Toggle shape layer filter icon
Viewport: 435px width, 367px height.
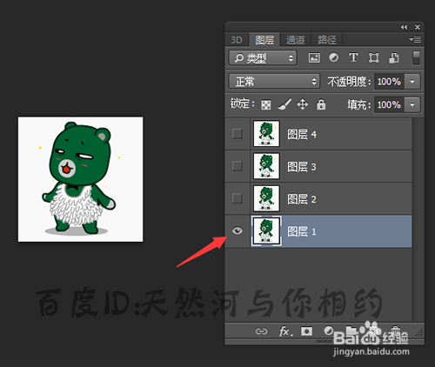coord(373,57)
